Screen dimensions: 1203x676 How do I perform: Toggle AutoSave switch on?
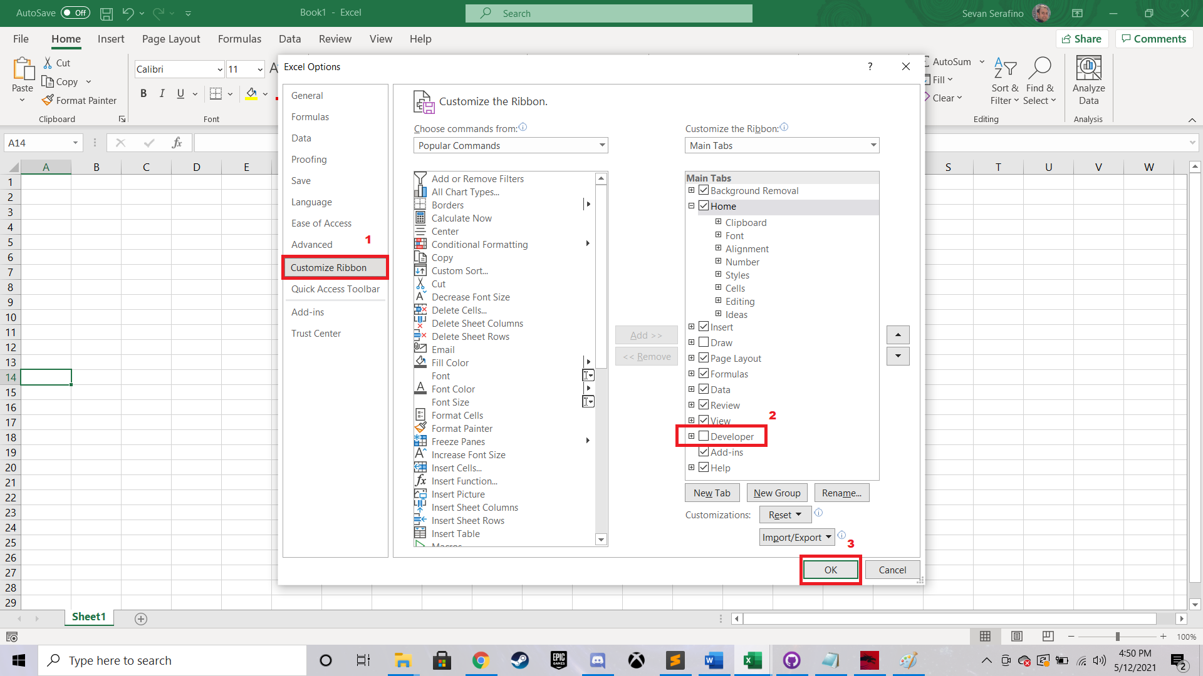(x=75, y=13)
